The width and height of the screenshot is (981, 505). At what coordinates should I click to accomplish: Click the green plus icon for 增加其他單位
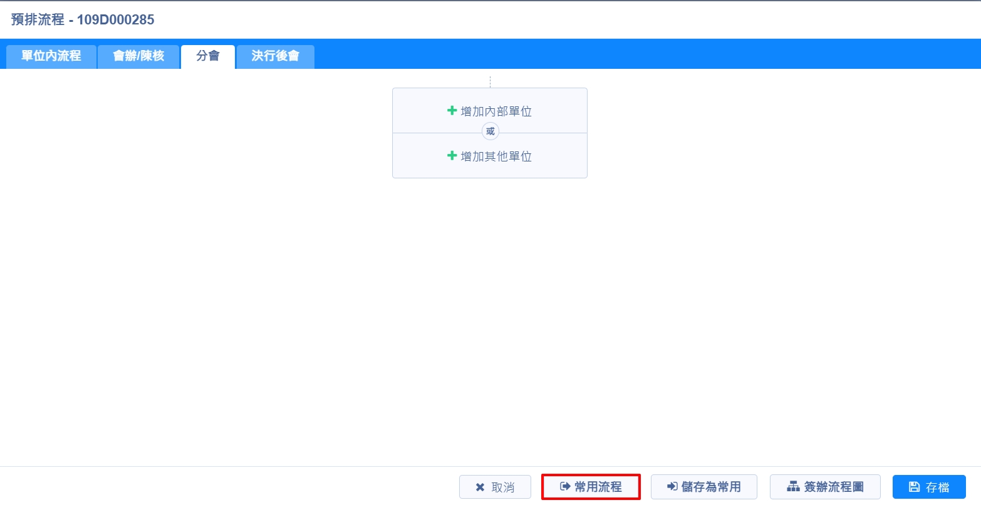tap(452, 156)
